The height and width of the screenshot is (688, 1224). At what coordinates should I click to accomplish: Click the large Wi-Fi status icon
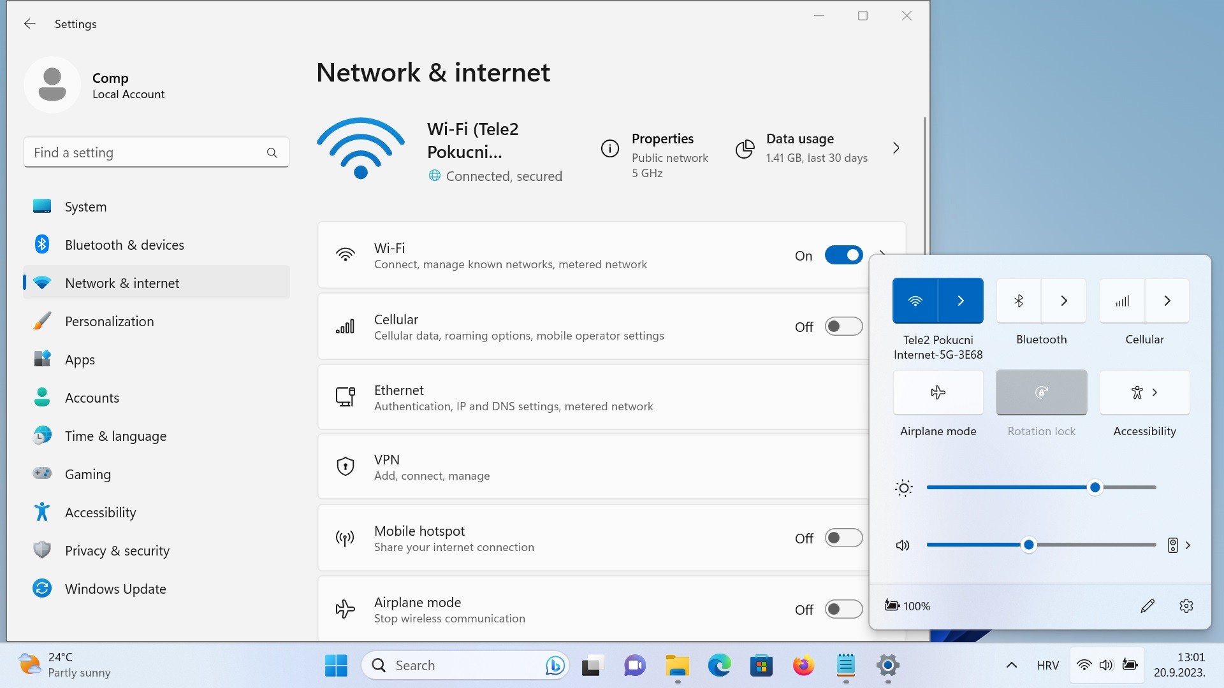360,148
